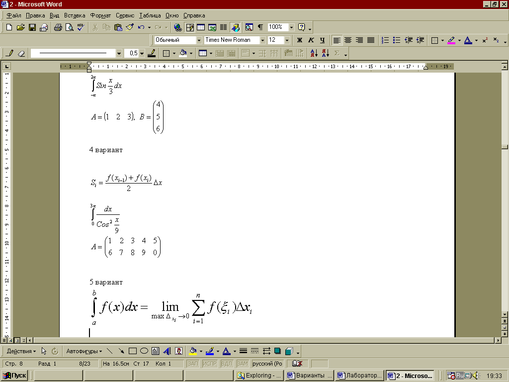Open the Формат menu
This screenshot has width=509, height=382.
(100, 15)
